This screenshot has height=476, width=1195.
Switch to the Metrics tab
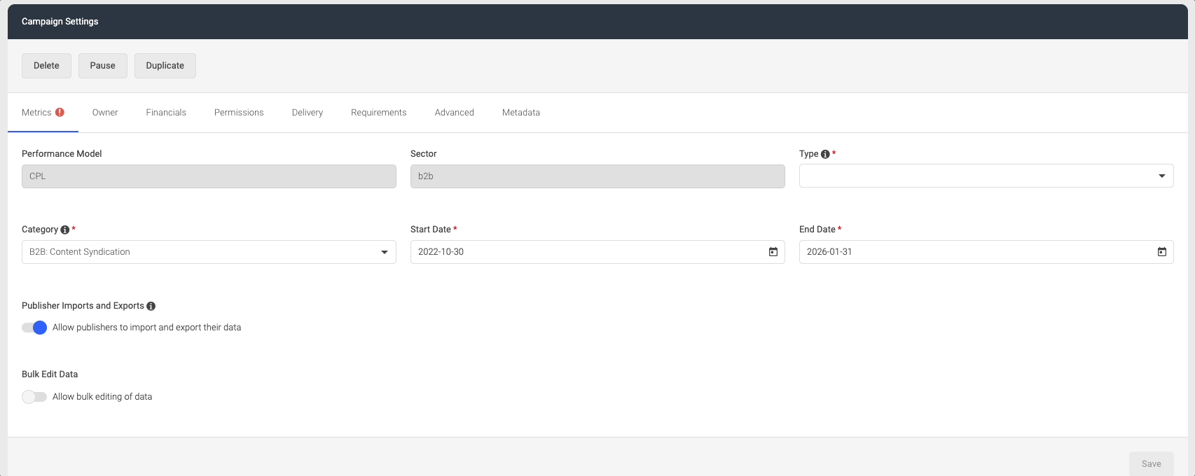tap(43, 112)
